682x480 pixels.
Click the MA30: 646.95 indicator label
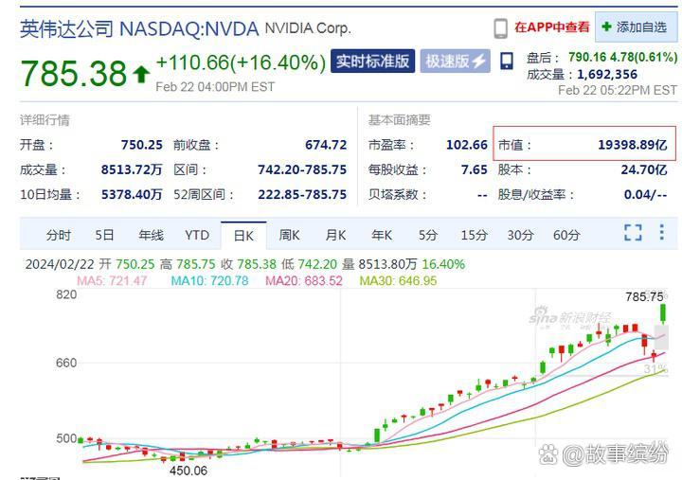coord(398,281)
